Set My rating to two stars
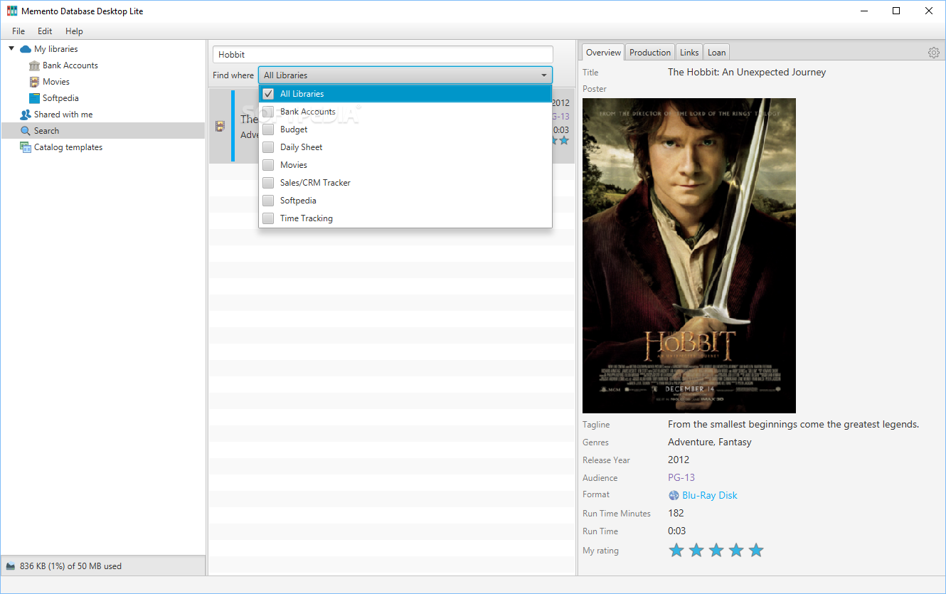The image size is (946, 594). pyautogui.click(x=696, y=550)
